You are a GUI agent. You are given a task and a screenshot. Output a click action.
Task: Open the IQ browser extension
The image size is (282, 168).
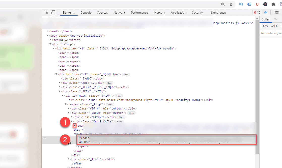point(241,4)
